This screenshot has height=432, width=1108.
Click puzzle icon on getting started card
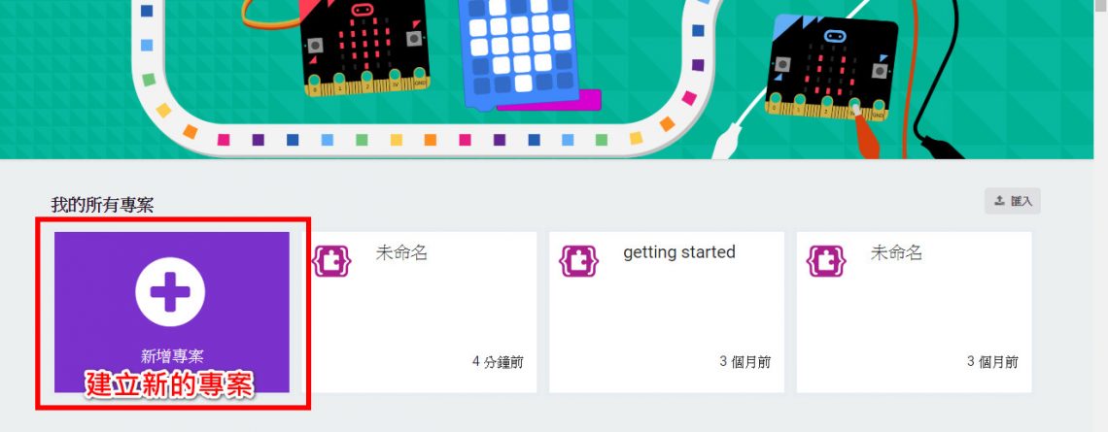point(578,260)
